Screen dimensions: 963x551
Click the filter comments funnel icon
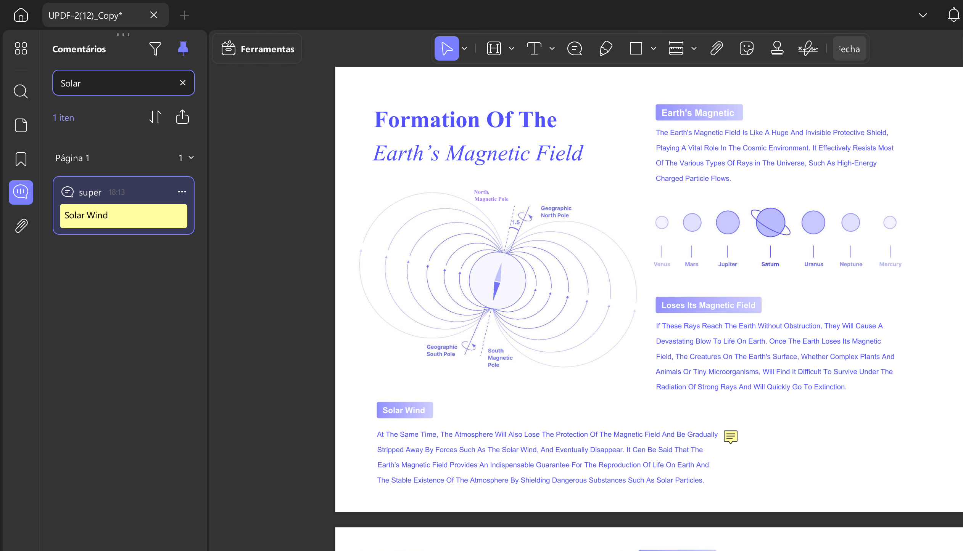pyautogui.click(x=155, y=49)
